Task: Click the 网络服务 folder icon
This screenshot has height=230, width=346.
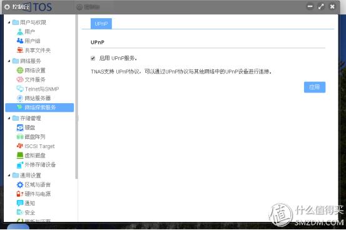Action: tap(16, 61)
